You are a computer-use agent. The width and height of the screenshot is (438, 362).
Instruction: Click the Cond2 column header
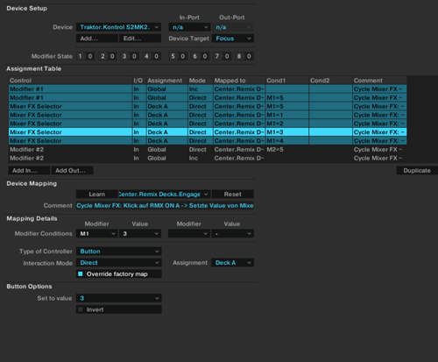click(330, 81)
